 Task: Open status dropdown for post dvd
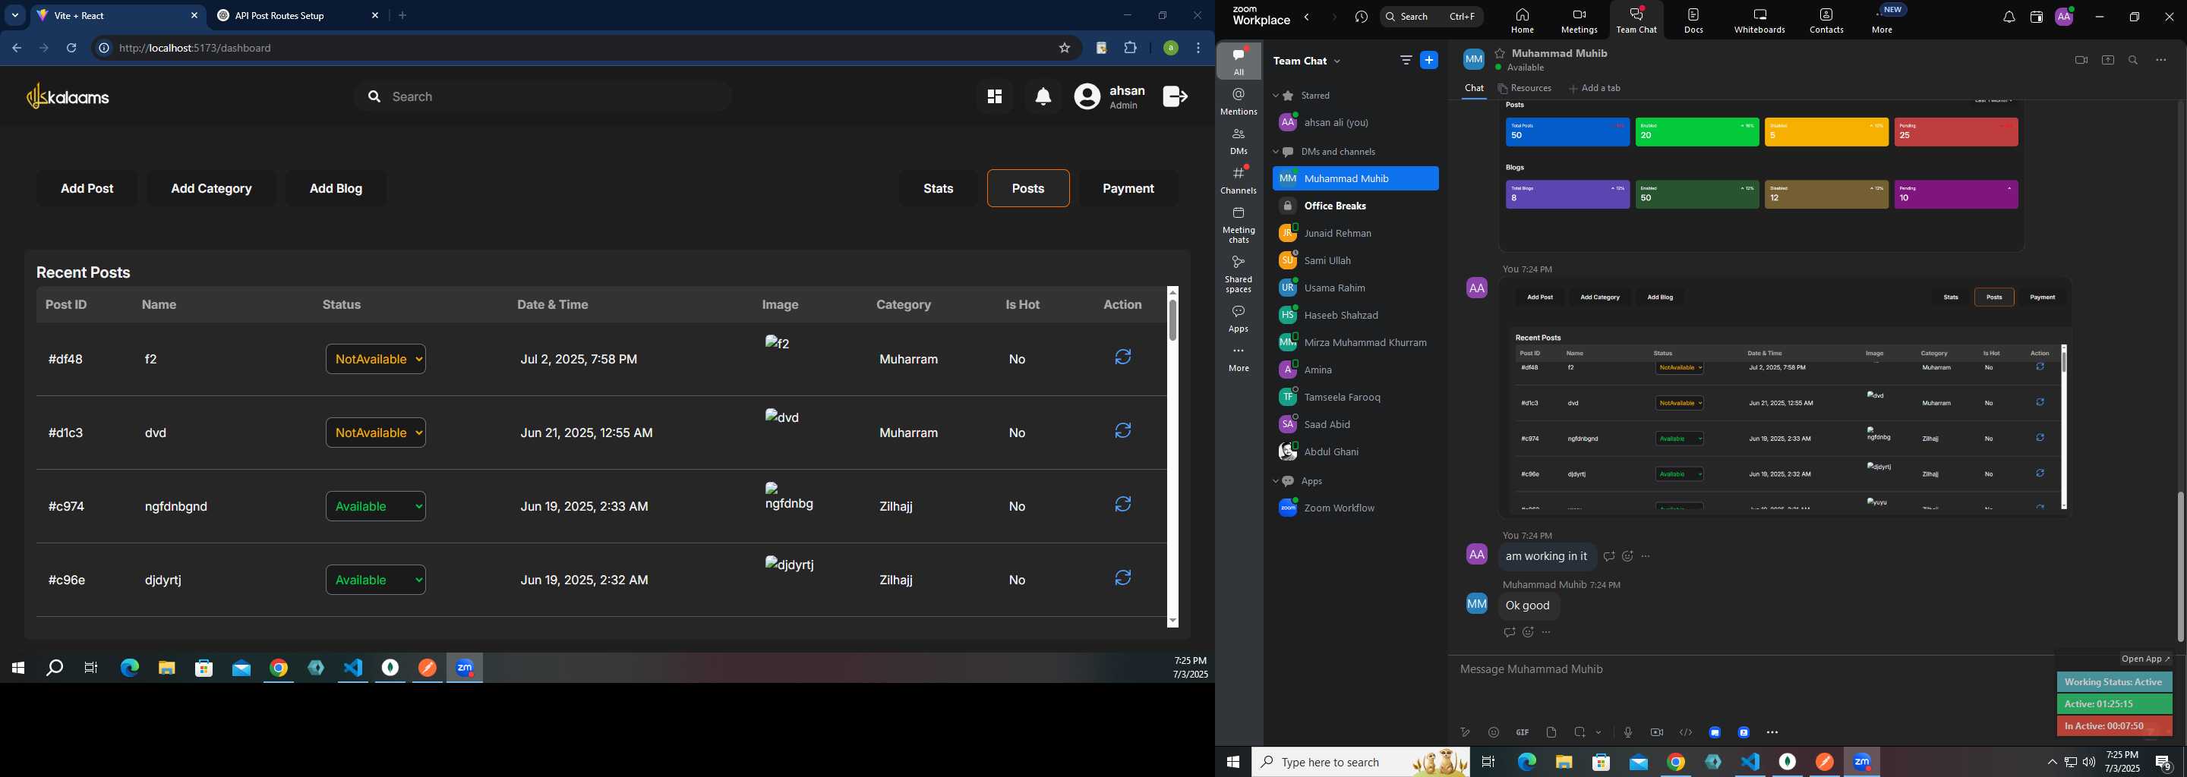point(375,433)
